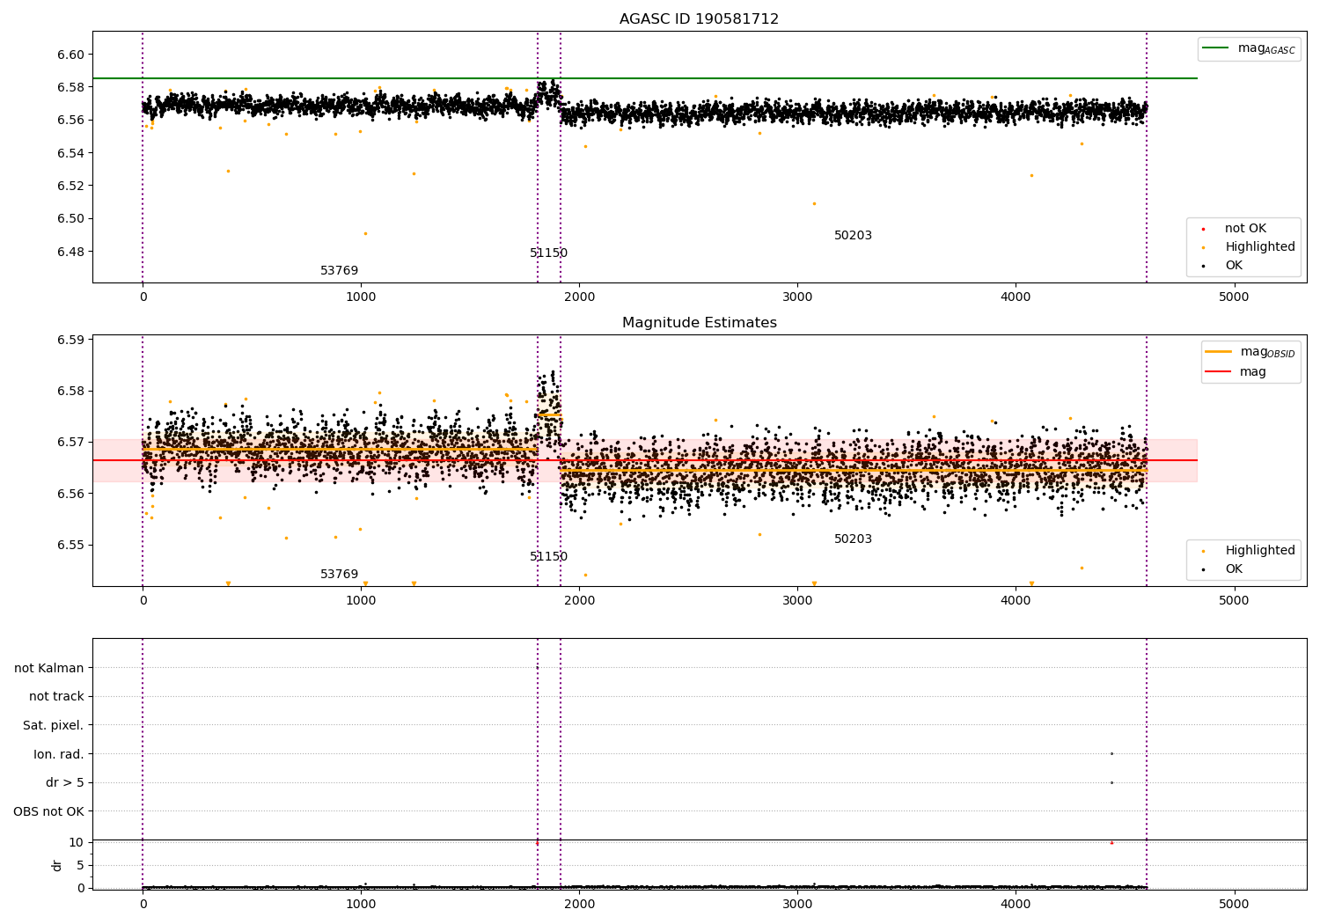Click the 6.59 y-axis tick in middle plot
The image size is (1320, 924).
tap(70, 340)
